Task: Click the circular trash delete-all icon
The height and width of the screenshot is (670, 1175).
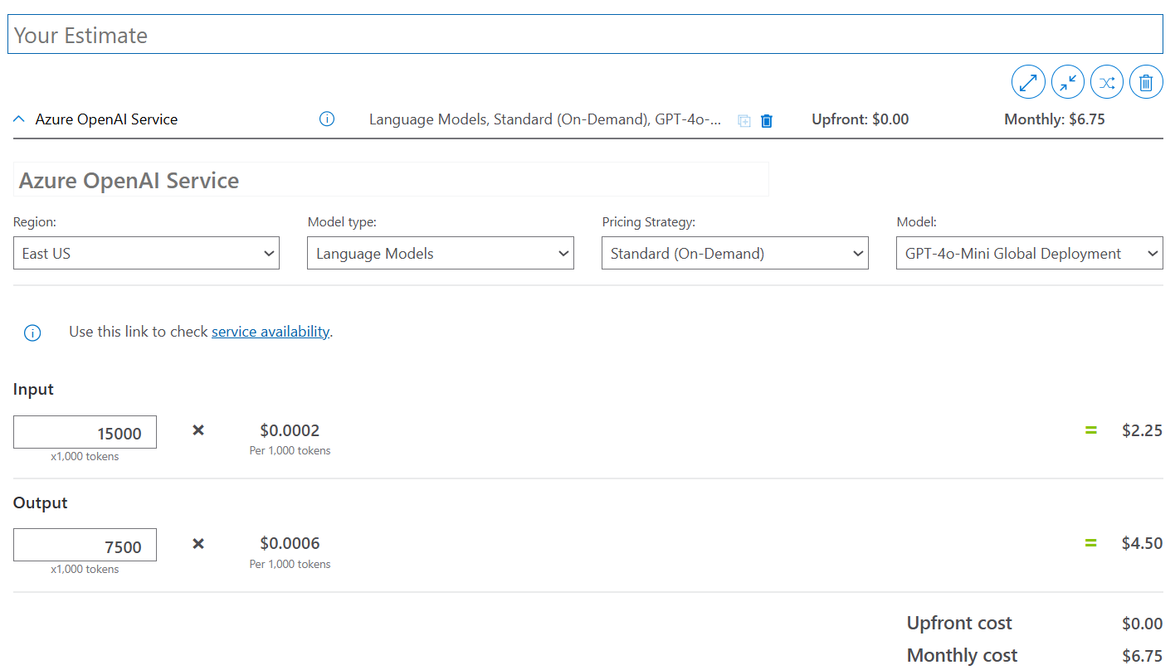Action: pos(1146,82)
